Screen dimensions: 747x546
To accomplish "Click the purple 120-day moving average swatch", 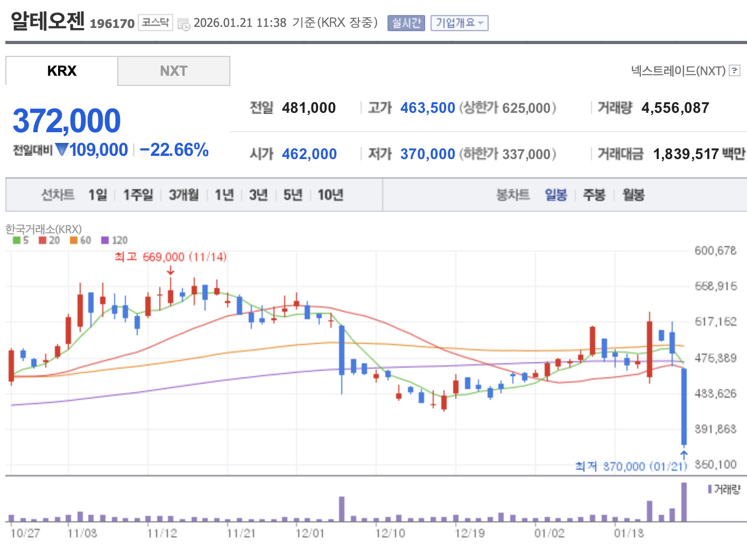I will point(105,240).
